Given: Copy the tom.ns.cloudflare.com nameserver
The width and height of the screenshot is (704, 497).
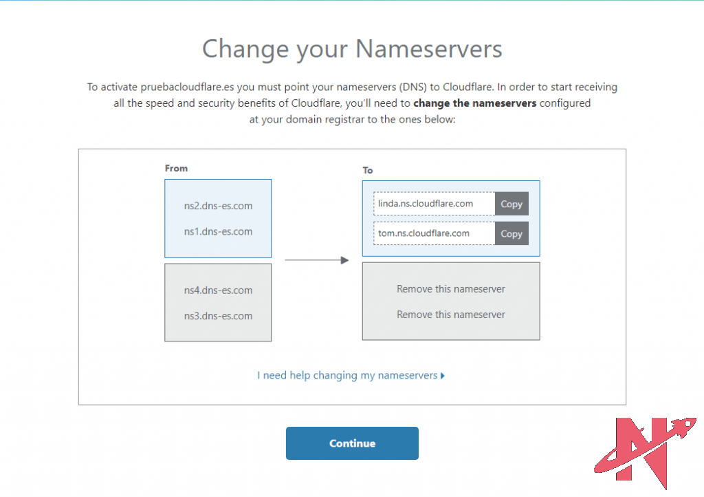Looking at the screenshot, I should [511, 233].
